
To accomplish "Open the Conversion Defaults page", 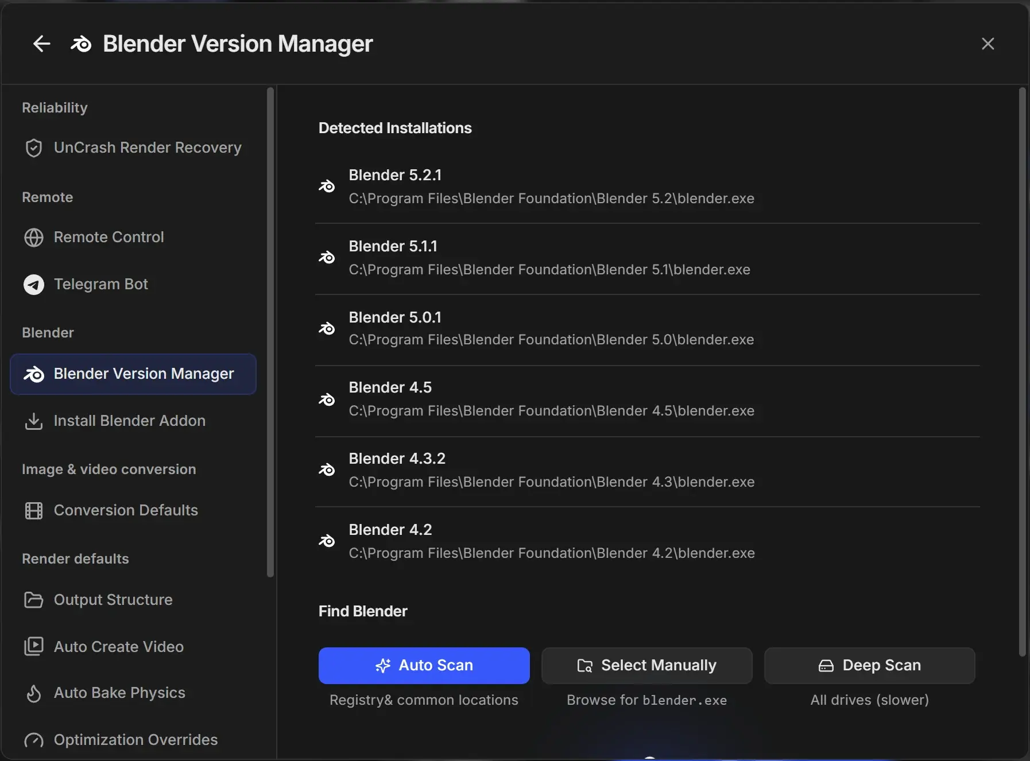I will tap(133, 511).
